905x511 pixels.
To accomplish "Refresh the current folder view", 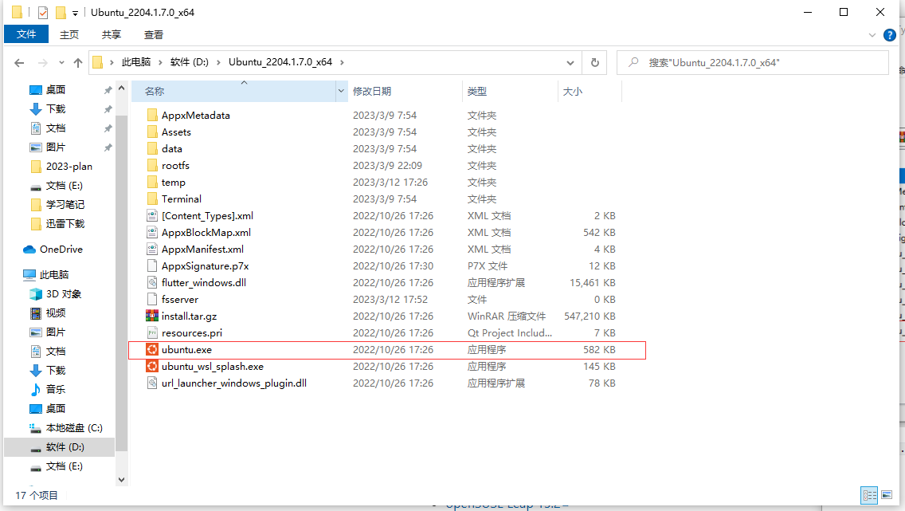I will [594, 62].
